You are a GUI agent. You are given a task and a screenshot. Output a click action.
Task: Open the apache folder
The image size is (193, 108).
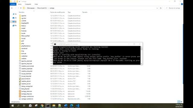pos(24,16)
